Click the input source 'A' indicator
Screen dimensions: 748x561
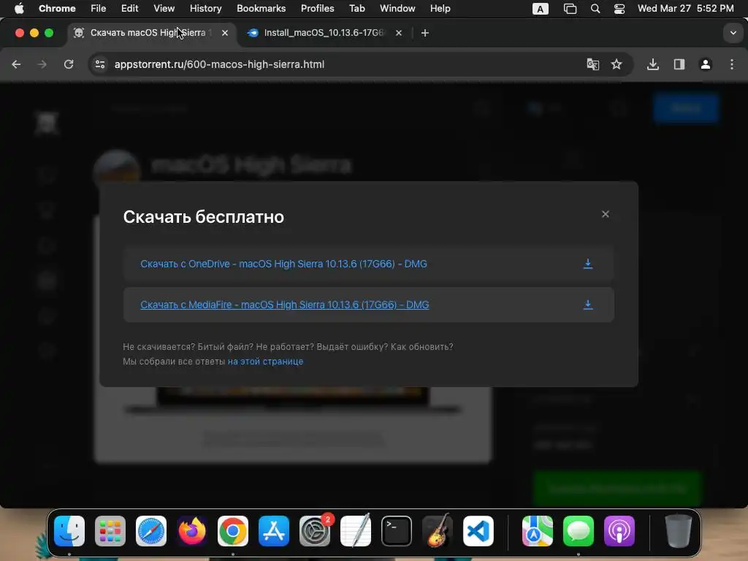coord(540,9)
